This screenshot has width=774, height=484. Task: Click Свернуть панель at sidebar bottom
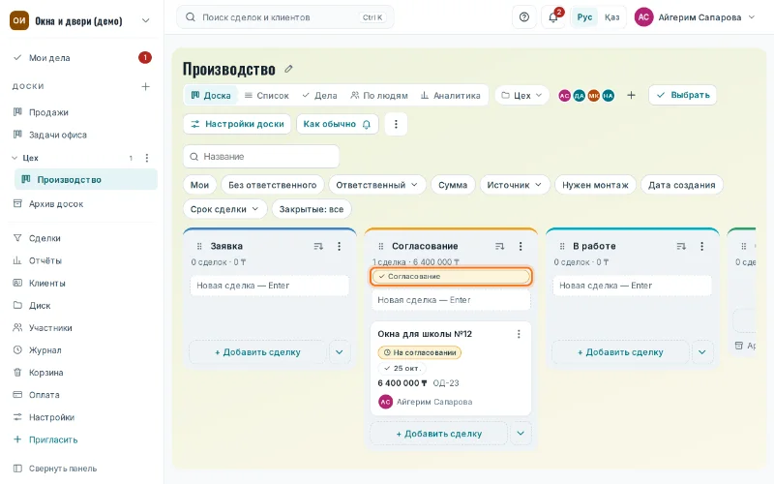pyautogui.click(x=55, y=469)
